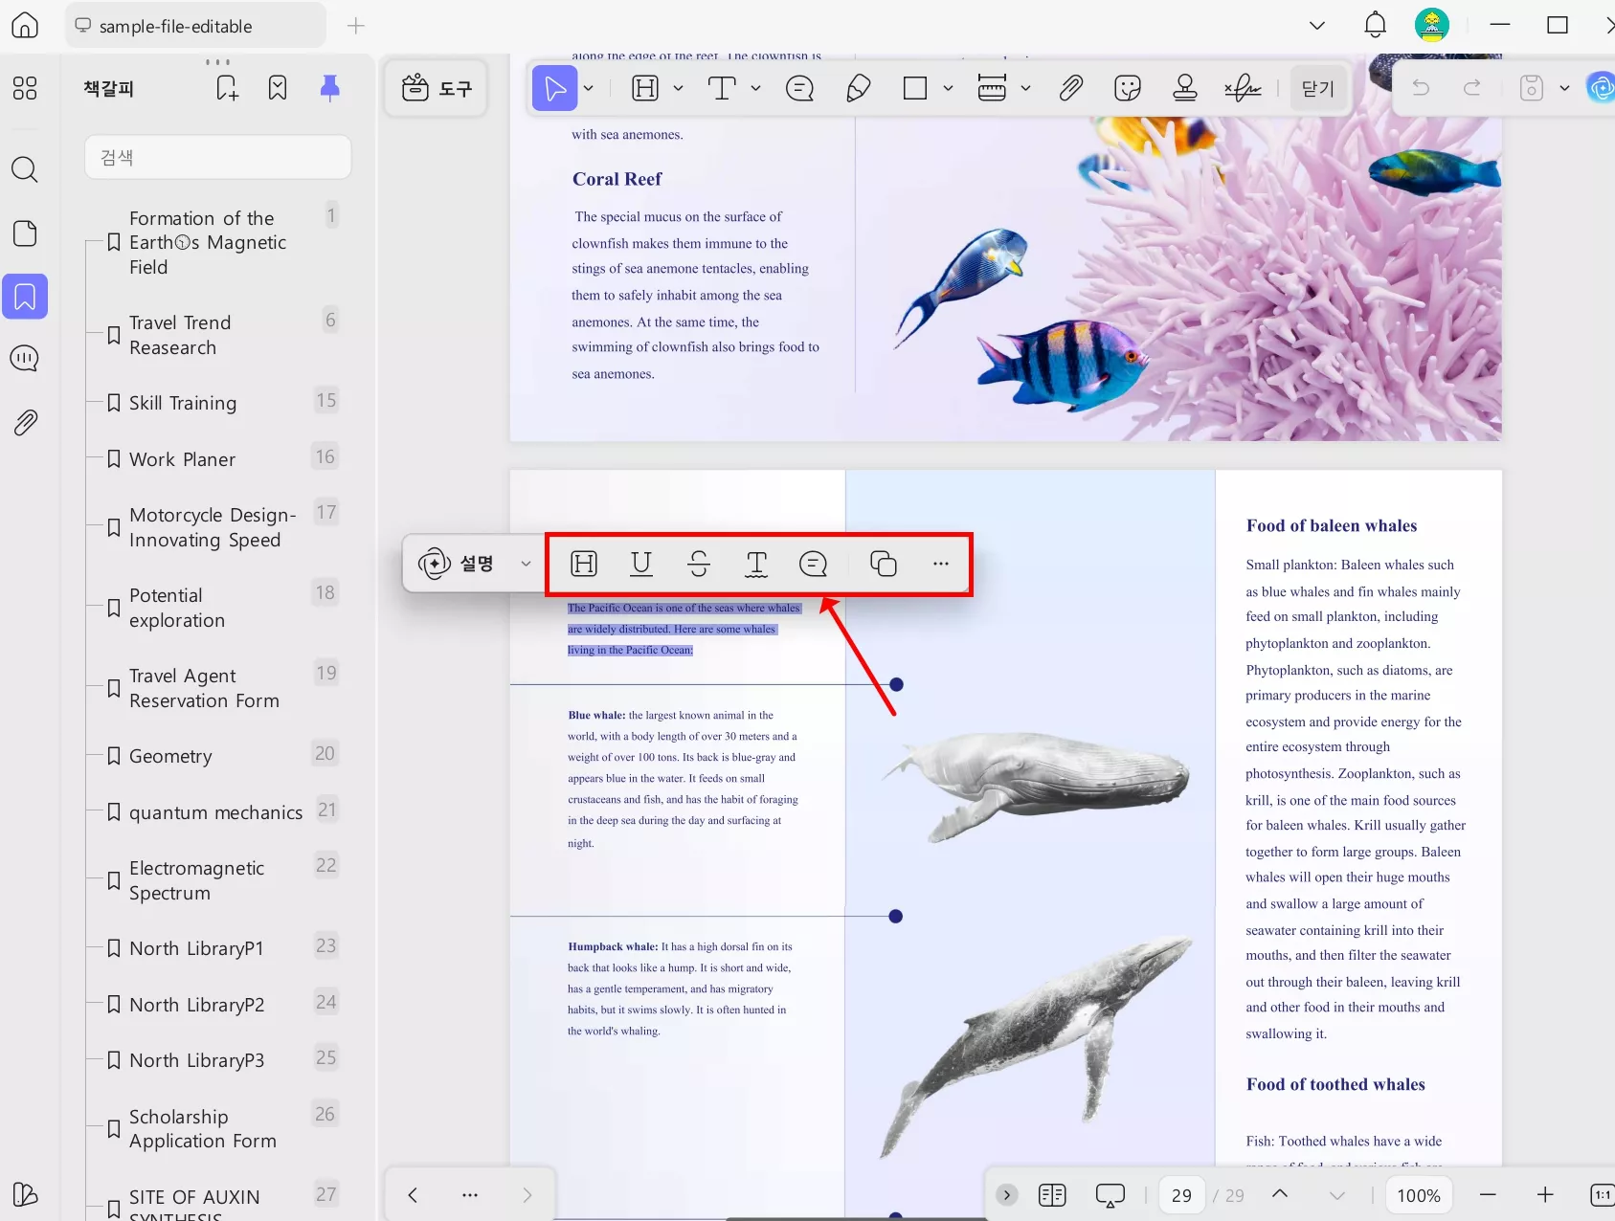This screenshot has width=1615, height=1221.
Task: Add a note comment to selected text
Action: tap(813, 564)
